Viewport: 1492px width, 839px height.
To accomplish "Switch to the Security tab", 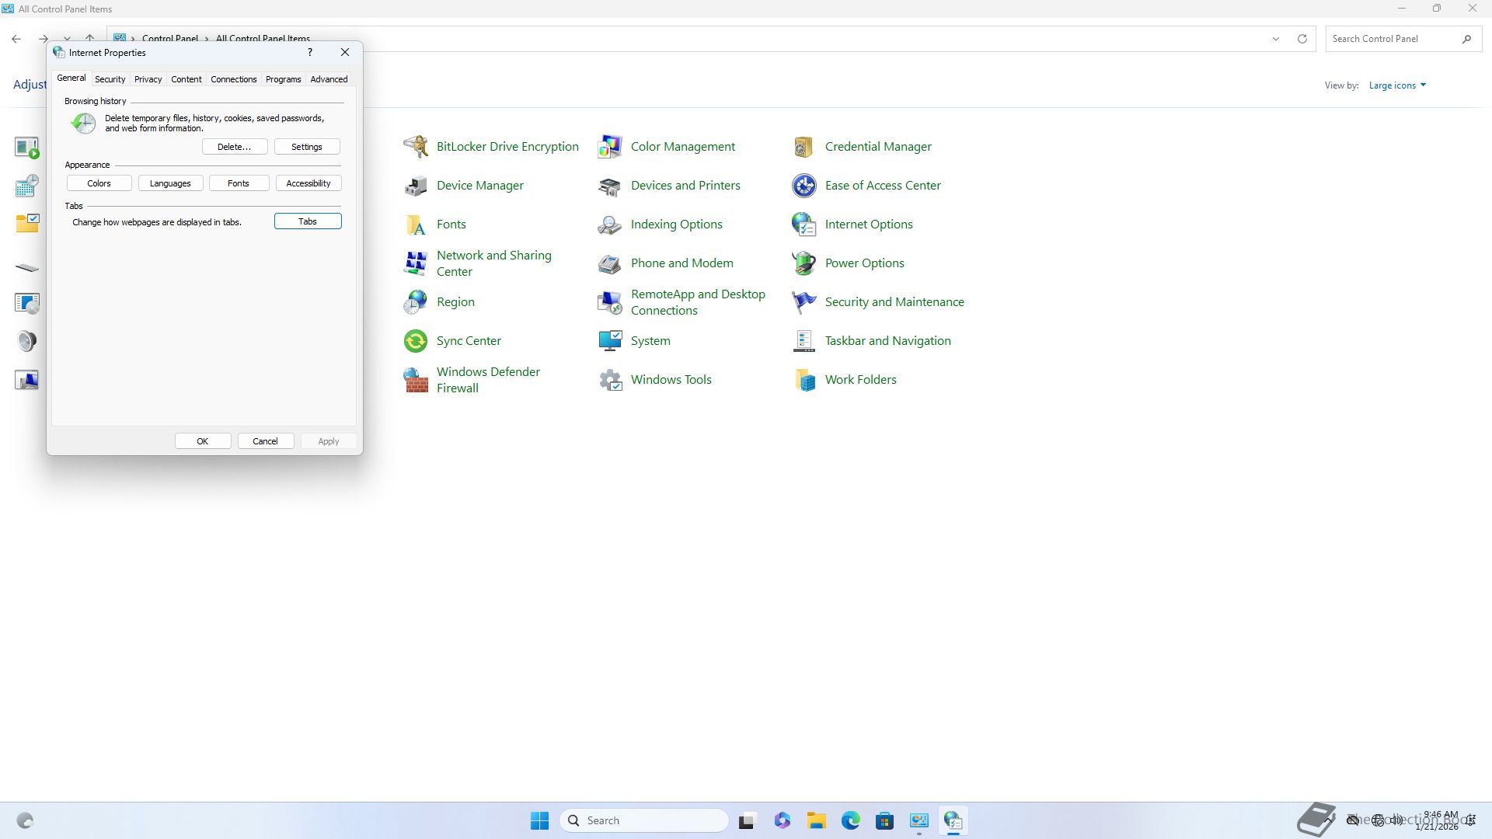I will tap(110, 79).
